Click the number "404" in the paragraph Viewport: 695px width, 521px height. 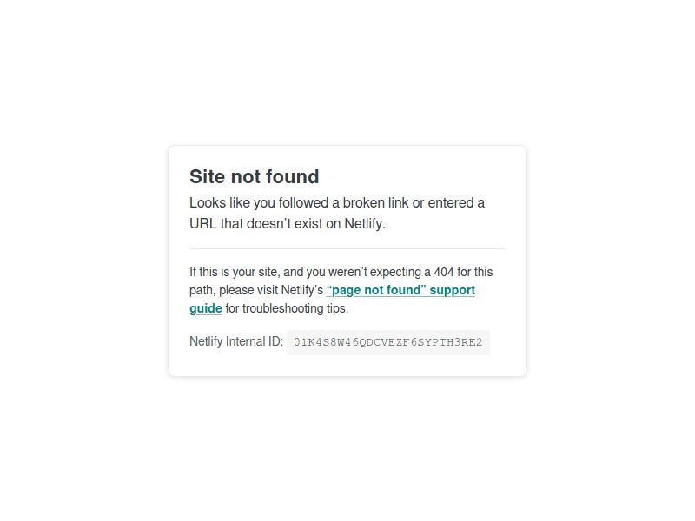444,272
